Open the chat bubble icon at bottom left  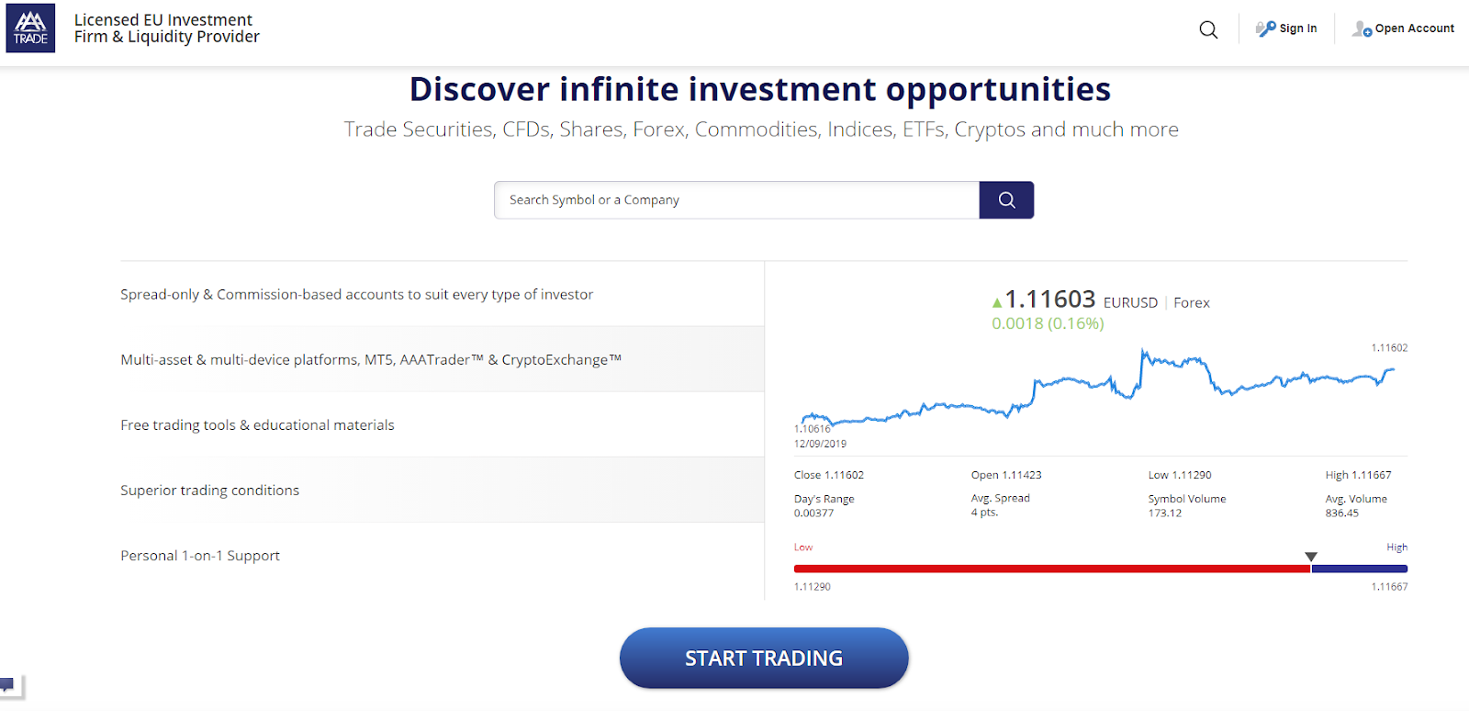7,684
